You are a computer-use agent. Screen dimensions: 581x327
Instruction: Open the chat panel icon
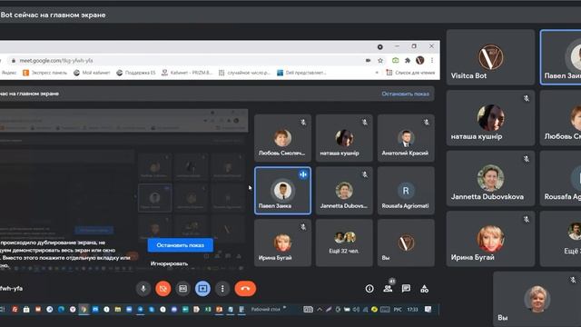pos(406,289)
